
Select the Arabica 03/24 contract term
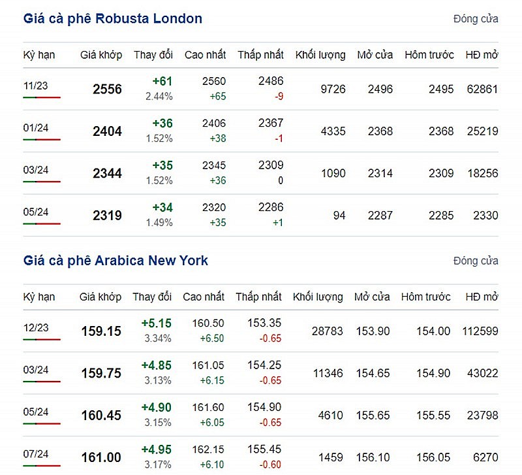tap(36, 370)
